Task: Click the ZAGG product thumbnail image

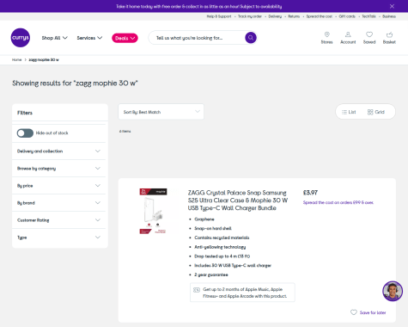Action: [x=153, y=211]
